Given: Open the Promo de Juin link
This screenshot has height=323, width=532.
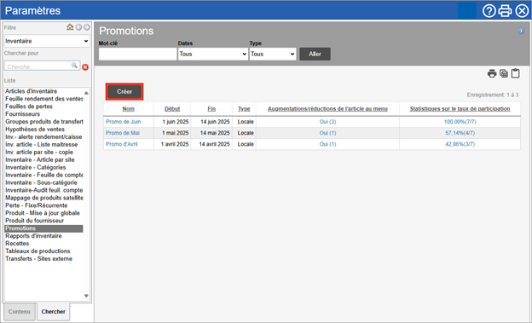Looking at the screenshot, I should click(123, 122).
